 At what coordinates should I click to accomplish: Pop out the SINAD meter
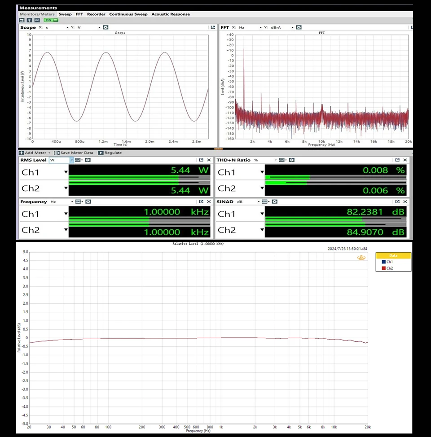[x=397, y=201]
